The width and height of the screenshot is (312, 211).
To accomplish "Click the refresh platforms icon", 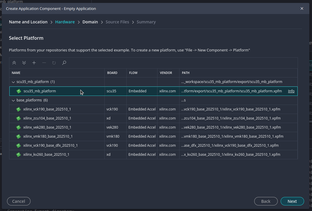I will 54,63.
